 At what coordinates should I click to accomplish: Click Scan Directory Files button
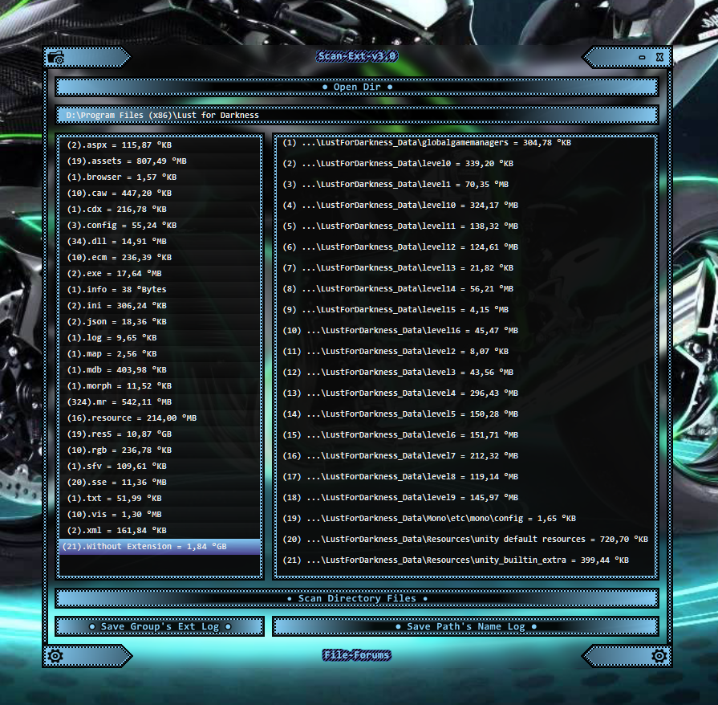(357, 599)
